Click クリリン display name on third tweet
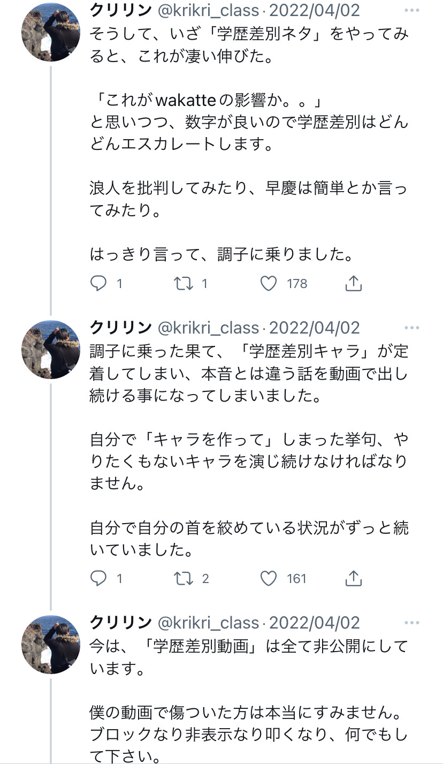Image resolution: width=443 pixels, height=764 pixels. point(120,623)
